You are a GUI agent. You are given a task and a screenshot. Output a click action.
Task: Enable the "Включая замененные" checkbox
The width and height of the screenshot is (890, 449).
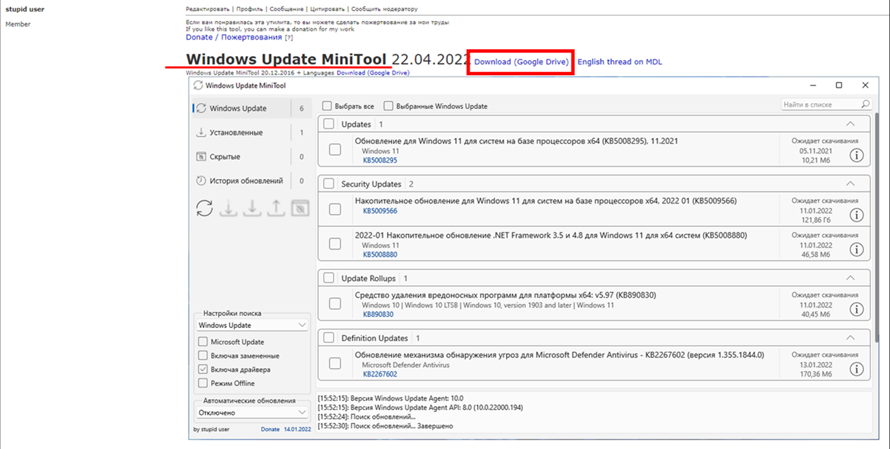[x=202, y=355]
